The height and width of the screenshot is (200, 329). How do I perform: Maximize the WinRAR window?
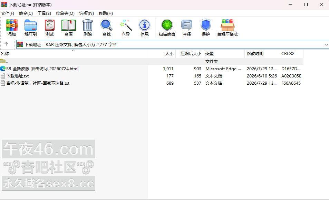(x=306, y=4)
